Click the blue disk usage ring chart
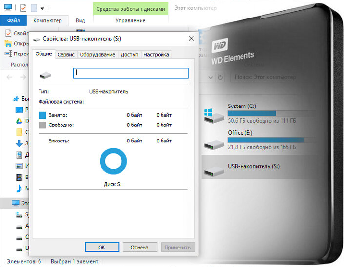The image size is (344, 267). [x=113, y=161]
